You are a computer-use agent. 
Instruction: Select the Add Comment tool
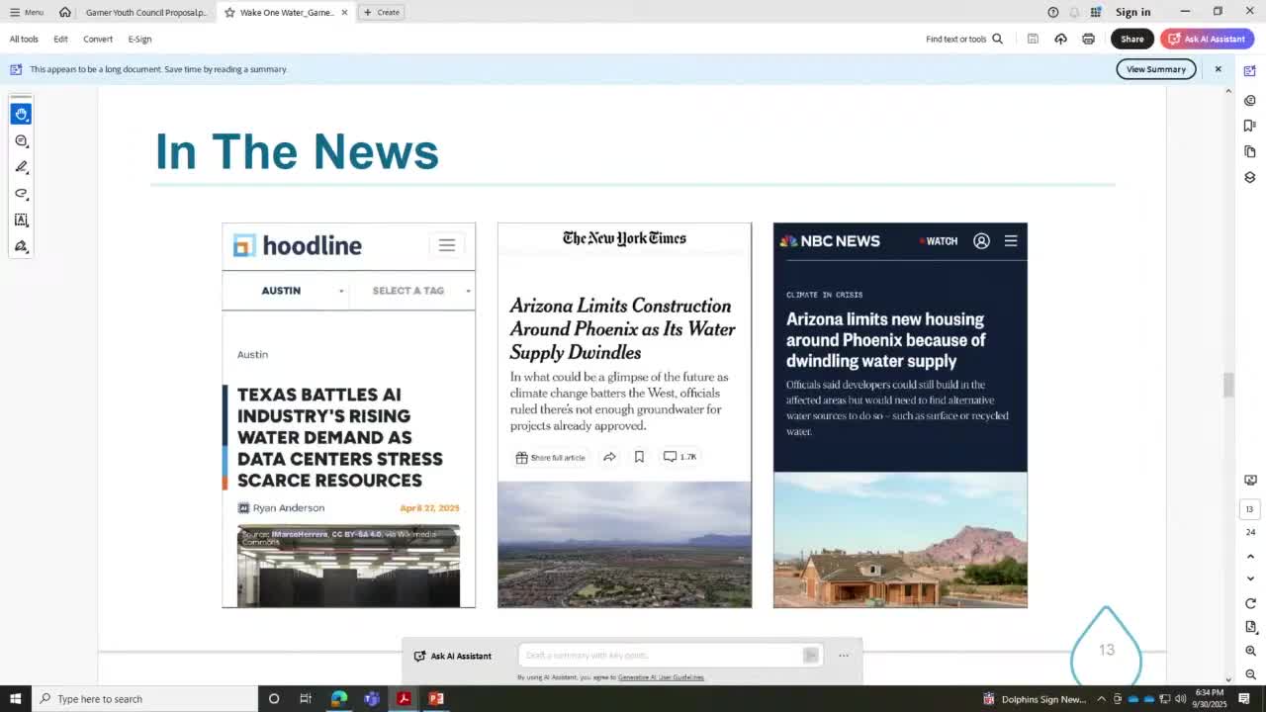click(x=21, y=141)
